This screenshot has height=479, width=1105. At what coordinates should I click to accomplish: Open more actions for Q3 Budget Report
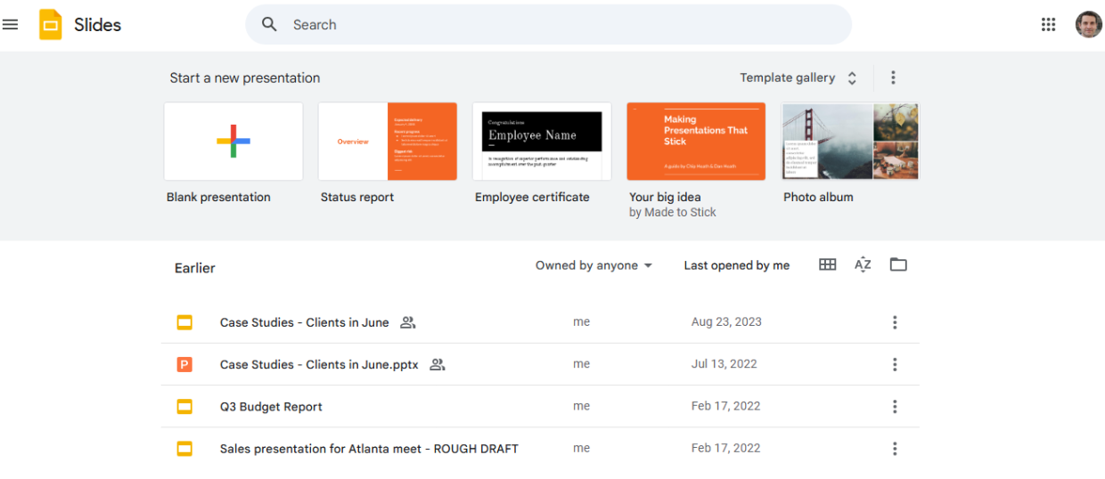coord(895,407)
